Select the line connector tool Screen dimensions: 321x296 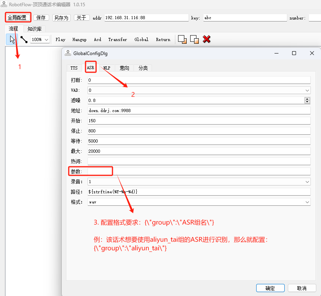(x=24, y=39)
